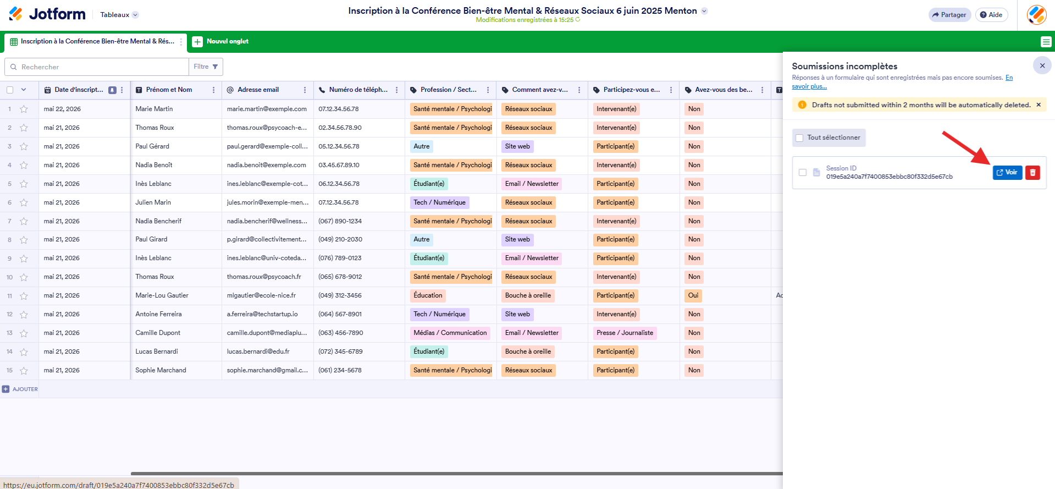1055x489 pixels.
Task: Select phone cell 03.45.67.89.10
Action: pos(359,165)
